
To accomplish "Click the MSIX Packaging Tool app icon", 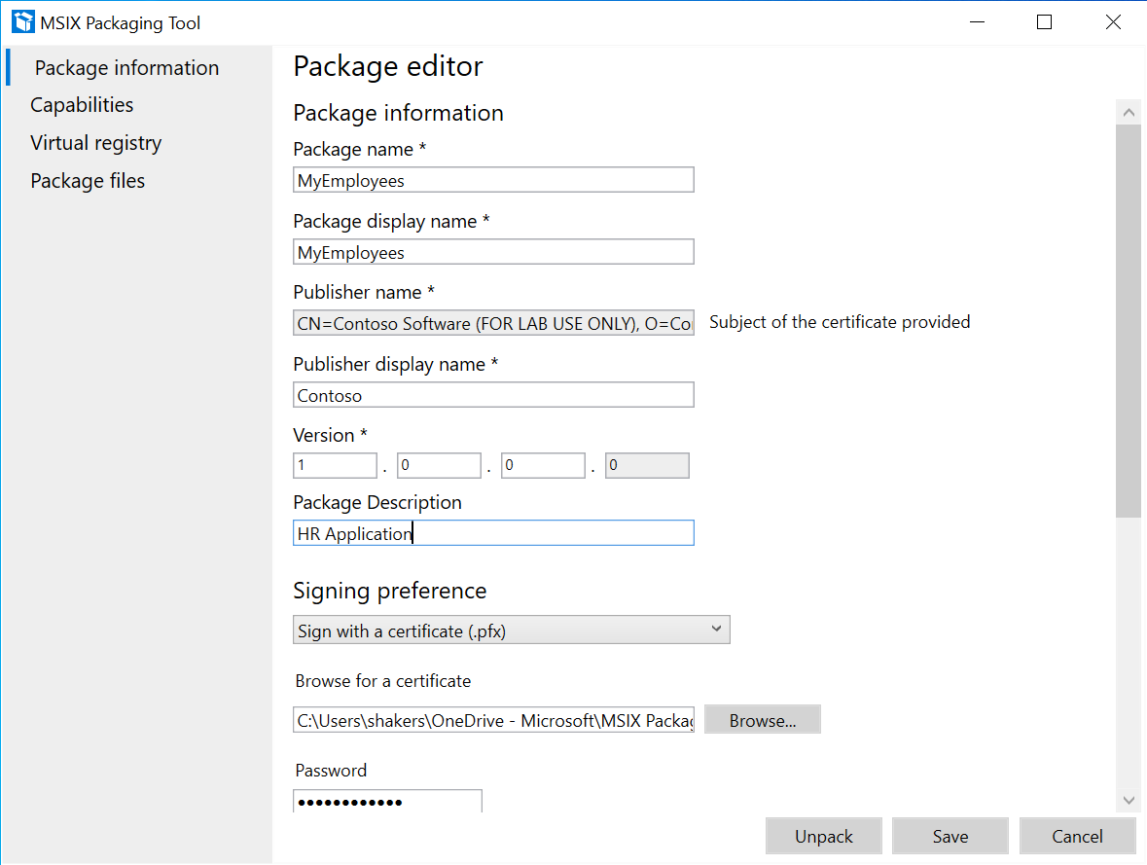I will click(x=21, y=21).
